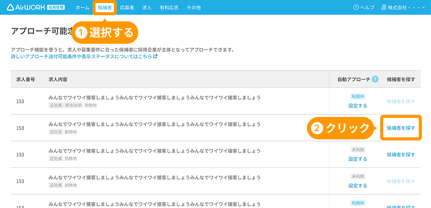The width and height of the screenshot is (431, 208).
Task: Open the ホーム menu item
Action: 82,8
